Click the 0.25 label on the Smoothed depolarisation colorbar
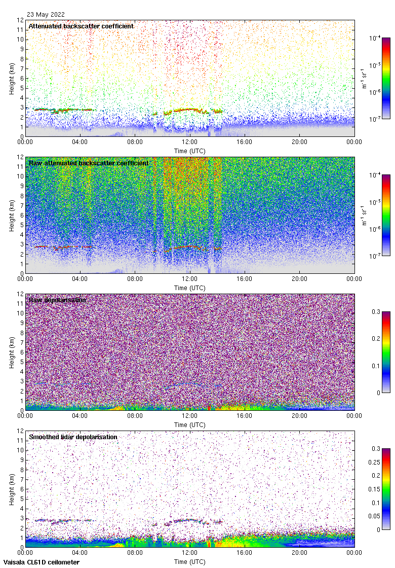 (x=374, y=462)
